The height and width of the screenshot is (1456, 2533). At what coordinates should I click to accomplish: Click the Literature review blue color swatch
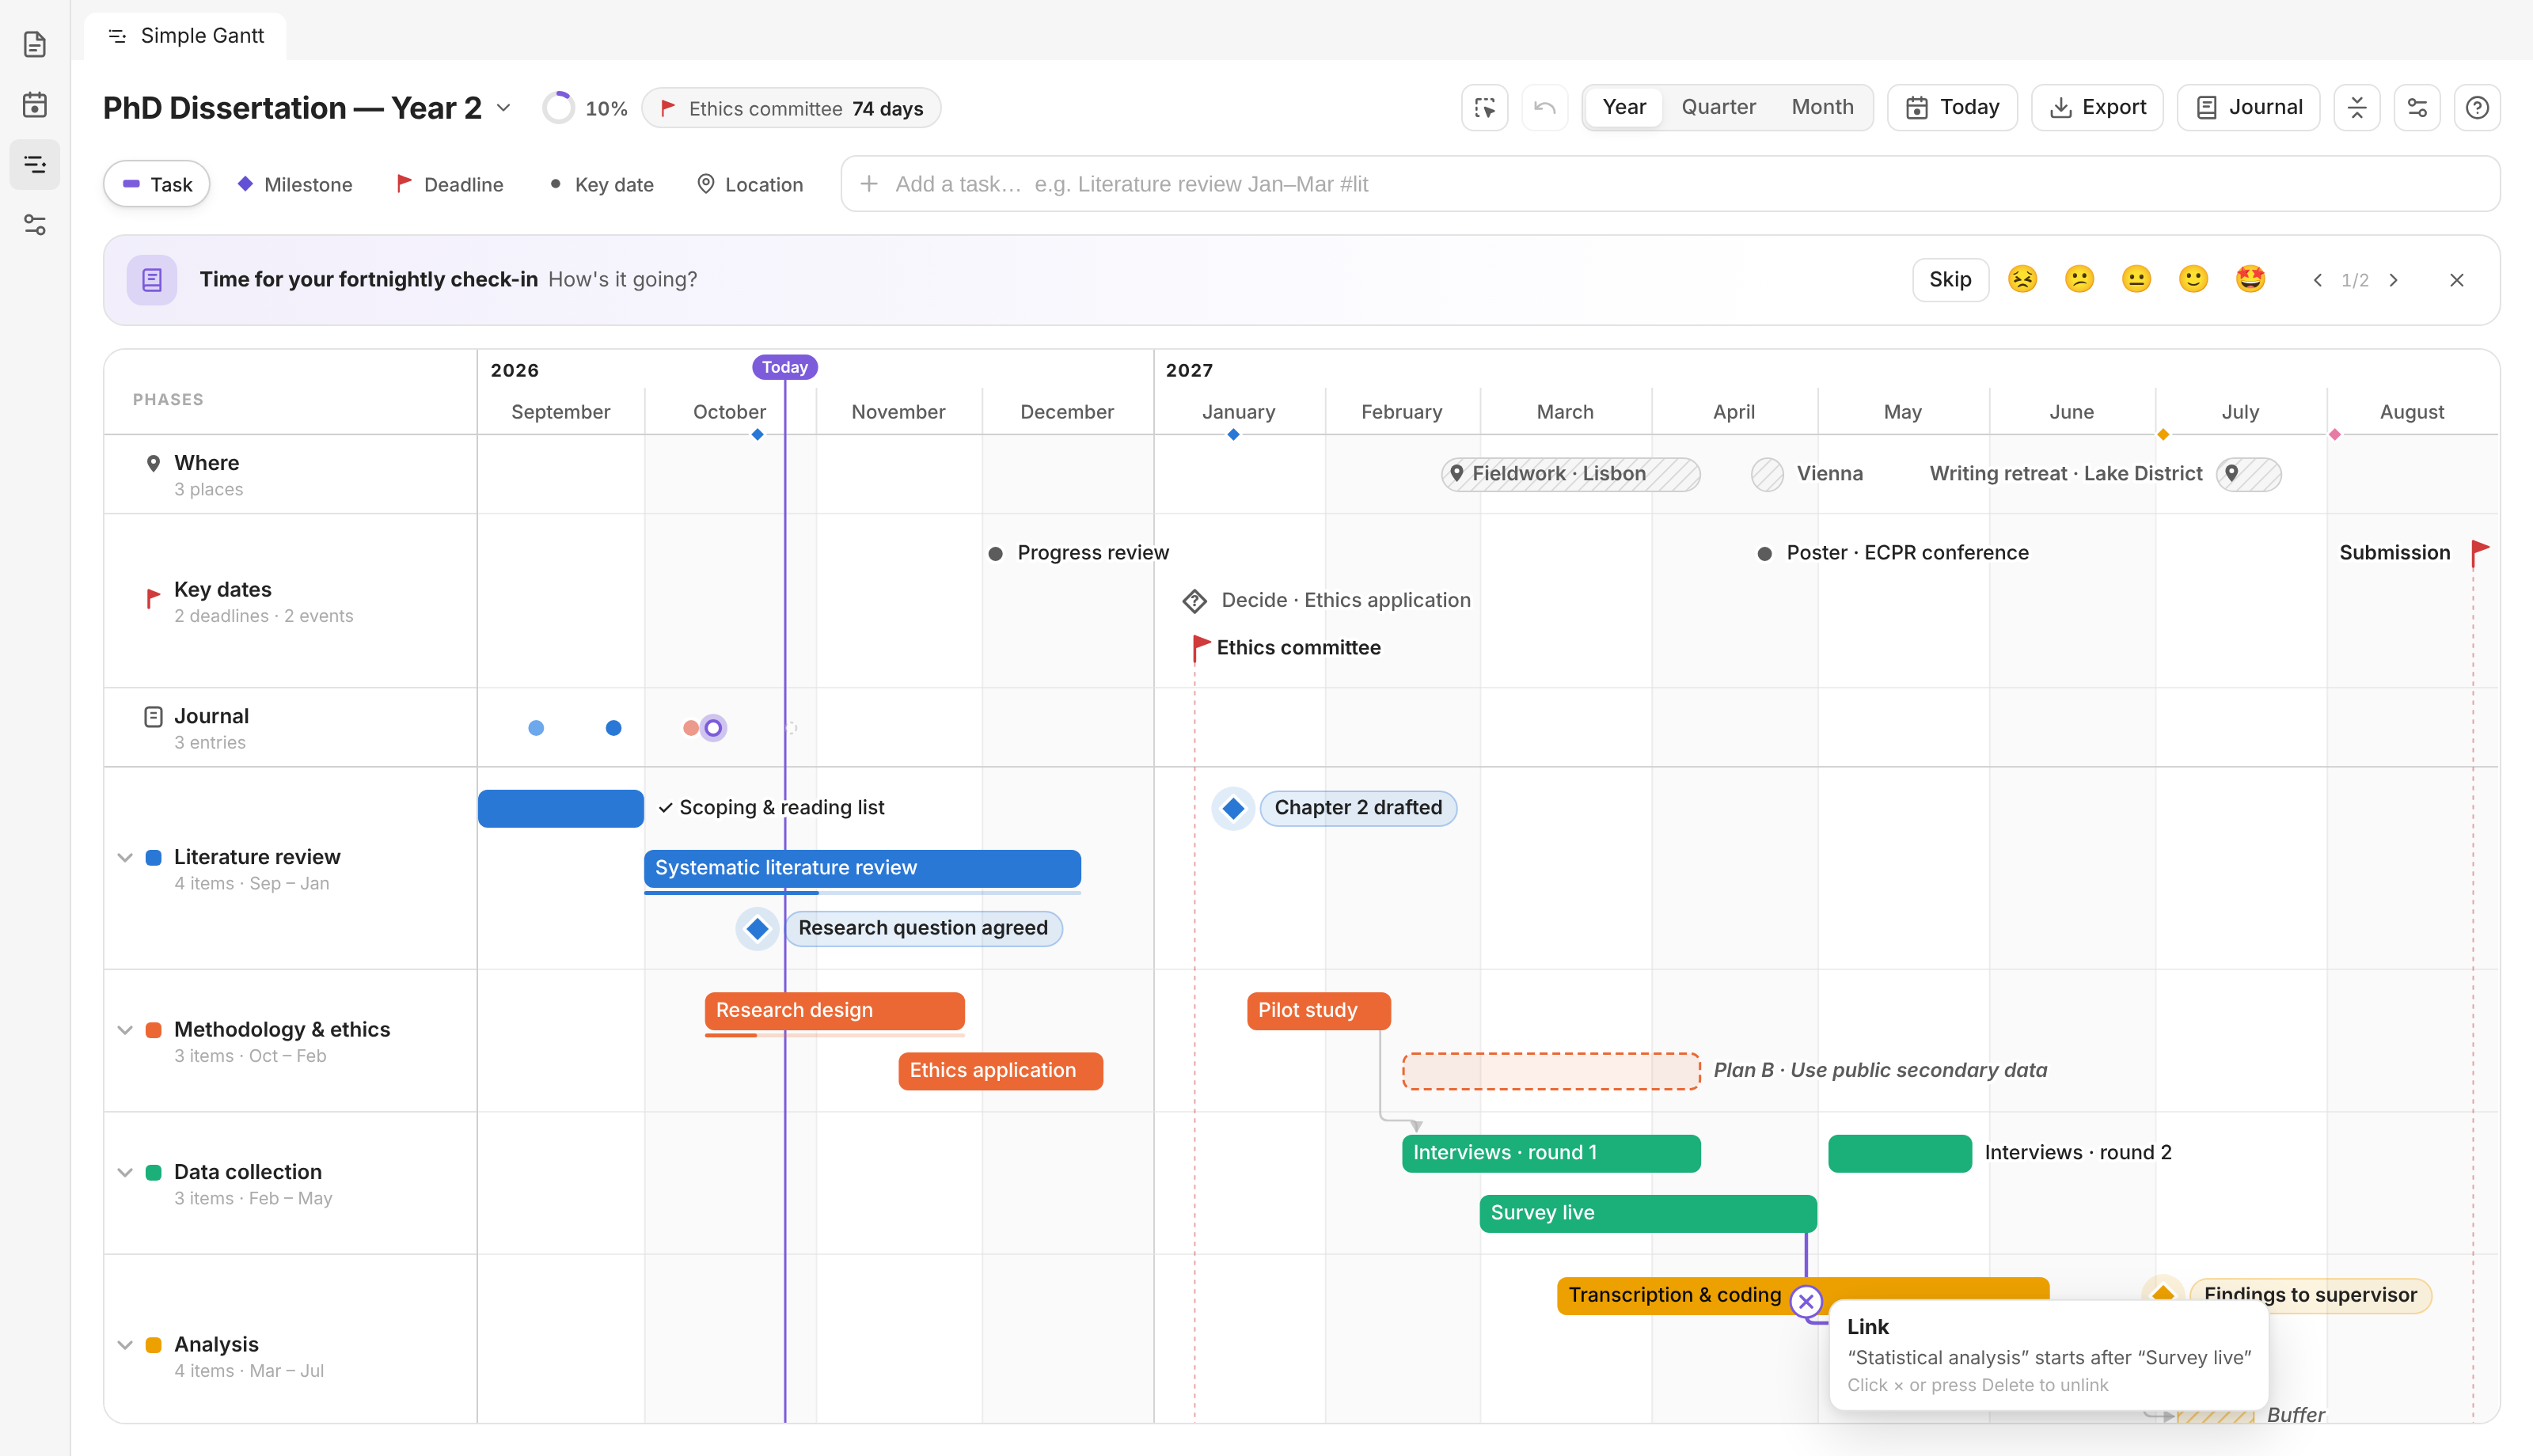(153, 857)
